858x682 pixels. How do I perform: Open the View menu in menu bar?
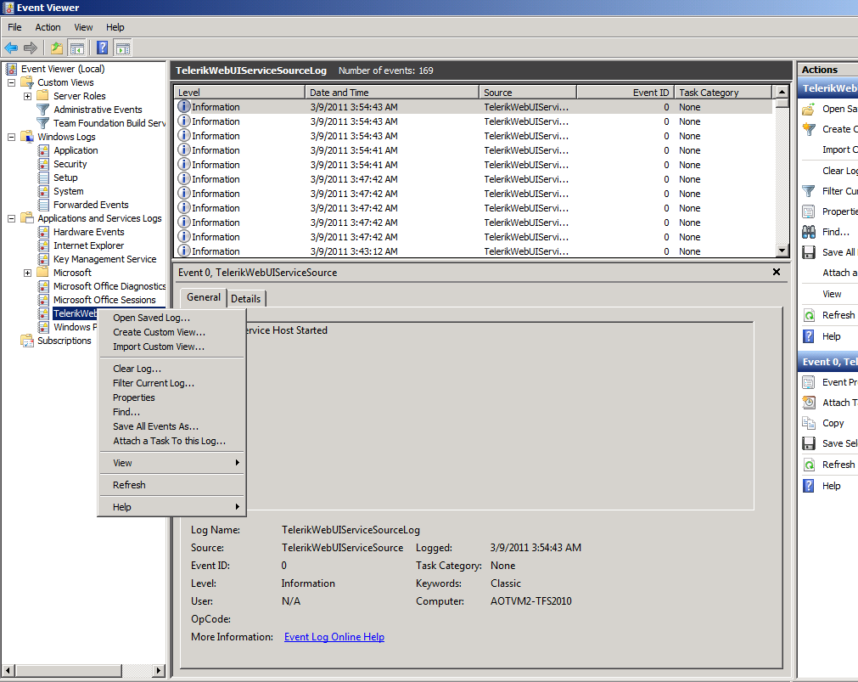pyautogui.click(x=84, y=27)
